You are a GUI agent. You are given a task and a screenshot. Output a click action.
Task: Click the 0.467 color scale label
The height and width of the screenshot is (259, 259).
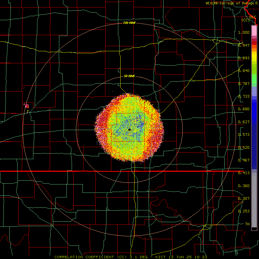click(244, 160)
